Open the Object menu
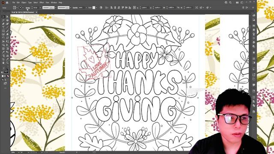The height and width of the screenshot is (154, 274). click(x=24, y=3)
